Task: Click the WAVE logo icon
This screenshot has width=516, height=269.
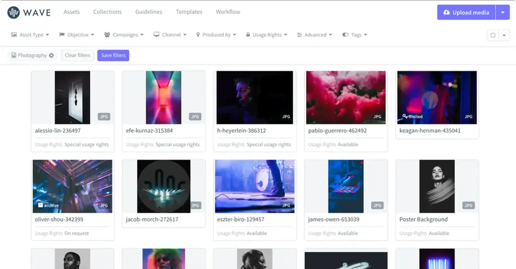Action: point(14,13)
